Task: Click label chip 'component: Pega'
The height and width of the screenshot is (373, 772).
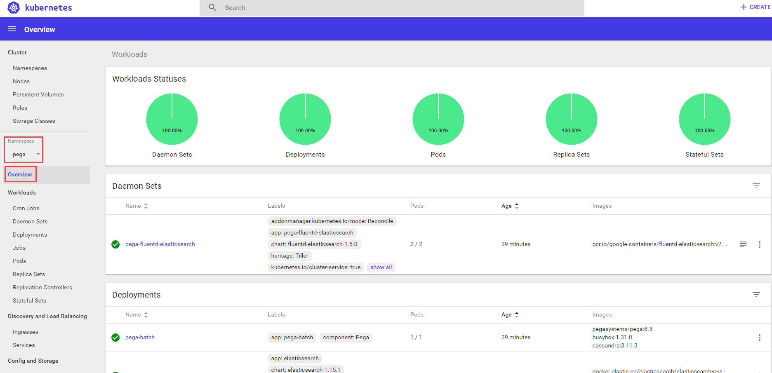Action: 346,337
